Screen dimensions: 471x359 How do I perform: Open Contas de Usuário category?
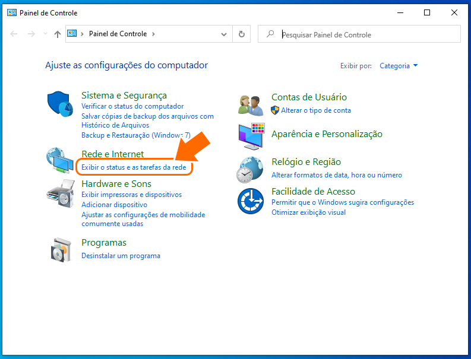click(x=309, y=97)
